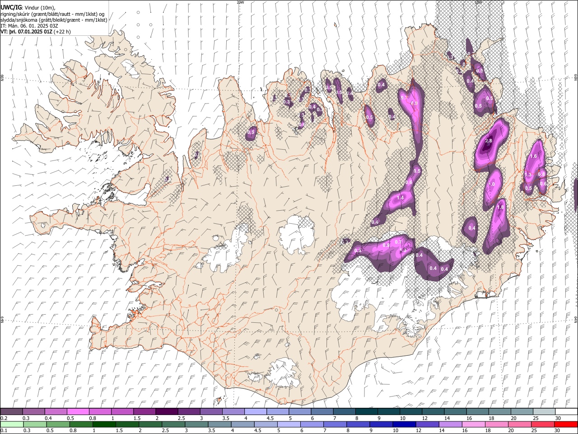The width and height of the screenshot is (578, 434).
Task: Click the '15W' longitude label
Action: (x=478, y=2)
